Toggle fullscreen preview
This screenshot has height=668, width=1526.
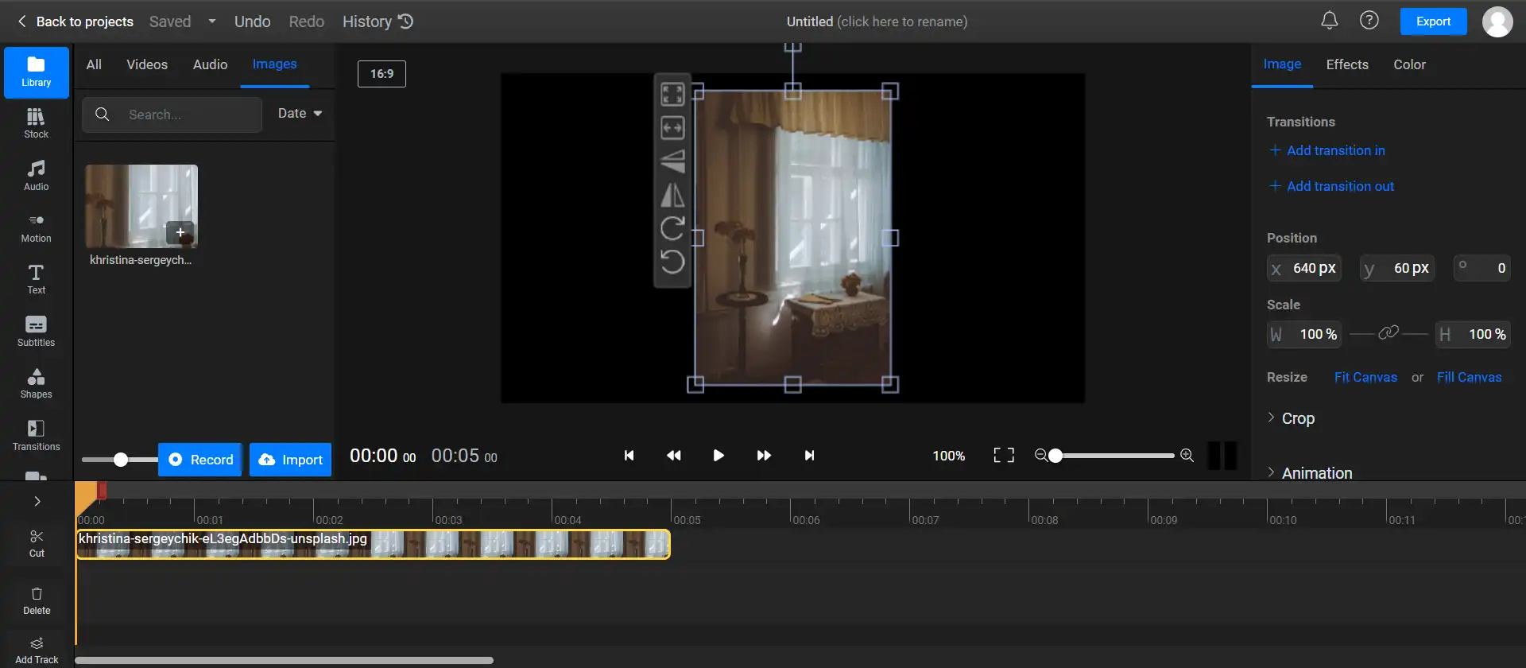click(1004, 455)
